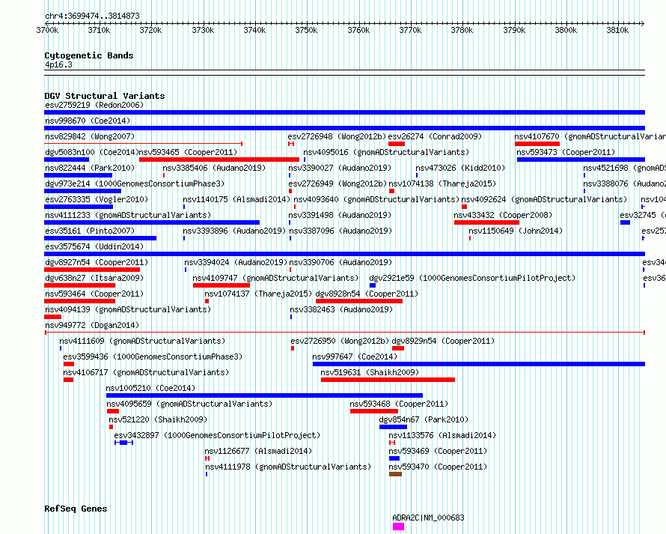Click the nsv997647 (Coe2014) label

pyautogui.click(x=355, y=356)
